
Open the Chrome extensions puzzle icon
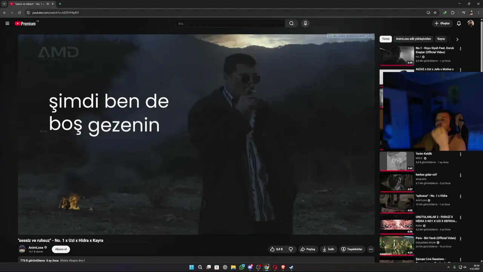tap(453, 12)
